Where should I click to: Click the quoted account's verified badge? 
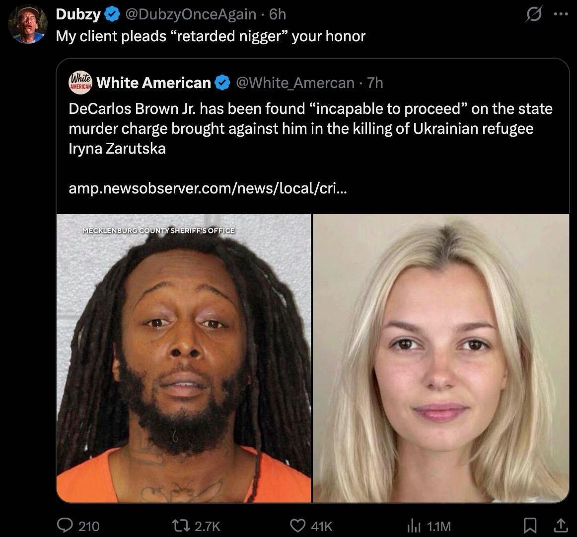click(x=222, y=83)
